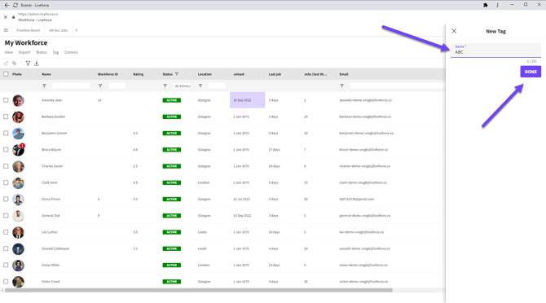Screen dimensions: 546x303
Task: Click the DONE button
Action: [x=531, y=72]
